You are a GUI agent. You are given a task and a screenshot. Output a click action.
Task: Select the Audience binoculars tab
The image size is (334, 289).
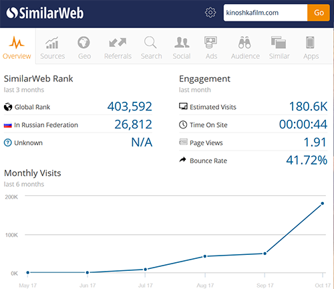[245, 48]
